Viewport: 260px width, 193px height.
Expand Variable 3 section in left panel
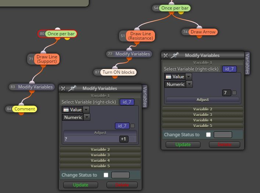tap(100, 155)
